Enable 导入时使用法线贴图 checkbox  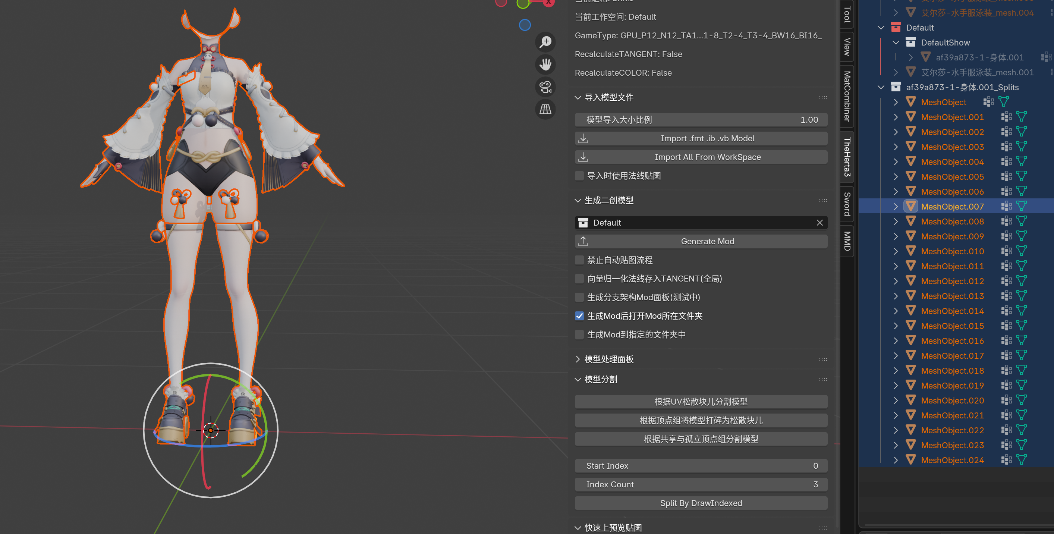tap(579, 176)
